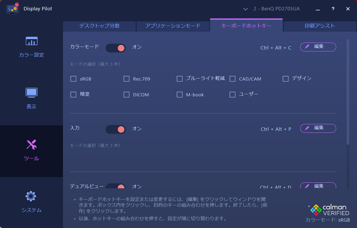Check the デザイン mode checkbox
Image resolution: width=357 pixels, height=228 pixels.
pyautogui.click(x=286, y=79)
